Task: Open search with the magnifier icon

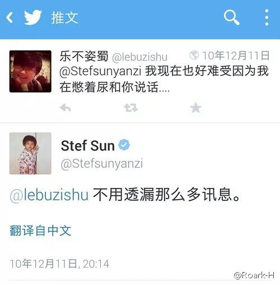Action: click(232, 17)
